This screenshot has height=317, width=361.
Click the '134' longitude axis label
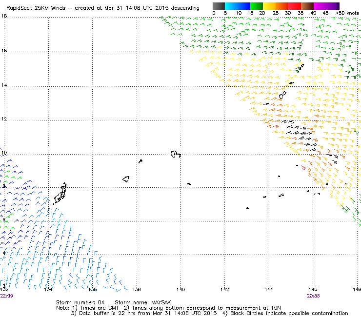pyautogui.click(x=48, y=289)
